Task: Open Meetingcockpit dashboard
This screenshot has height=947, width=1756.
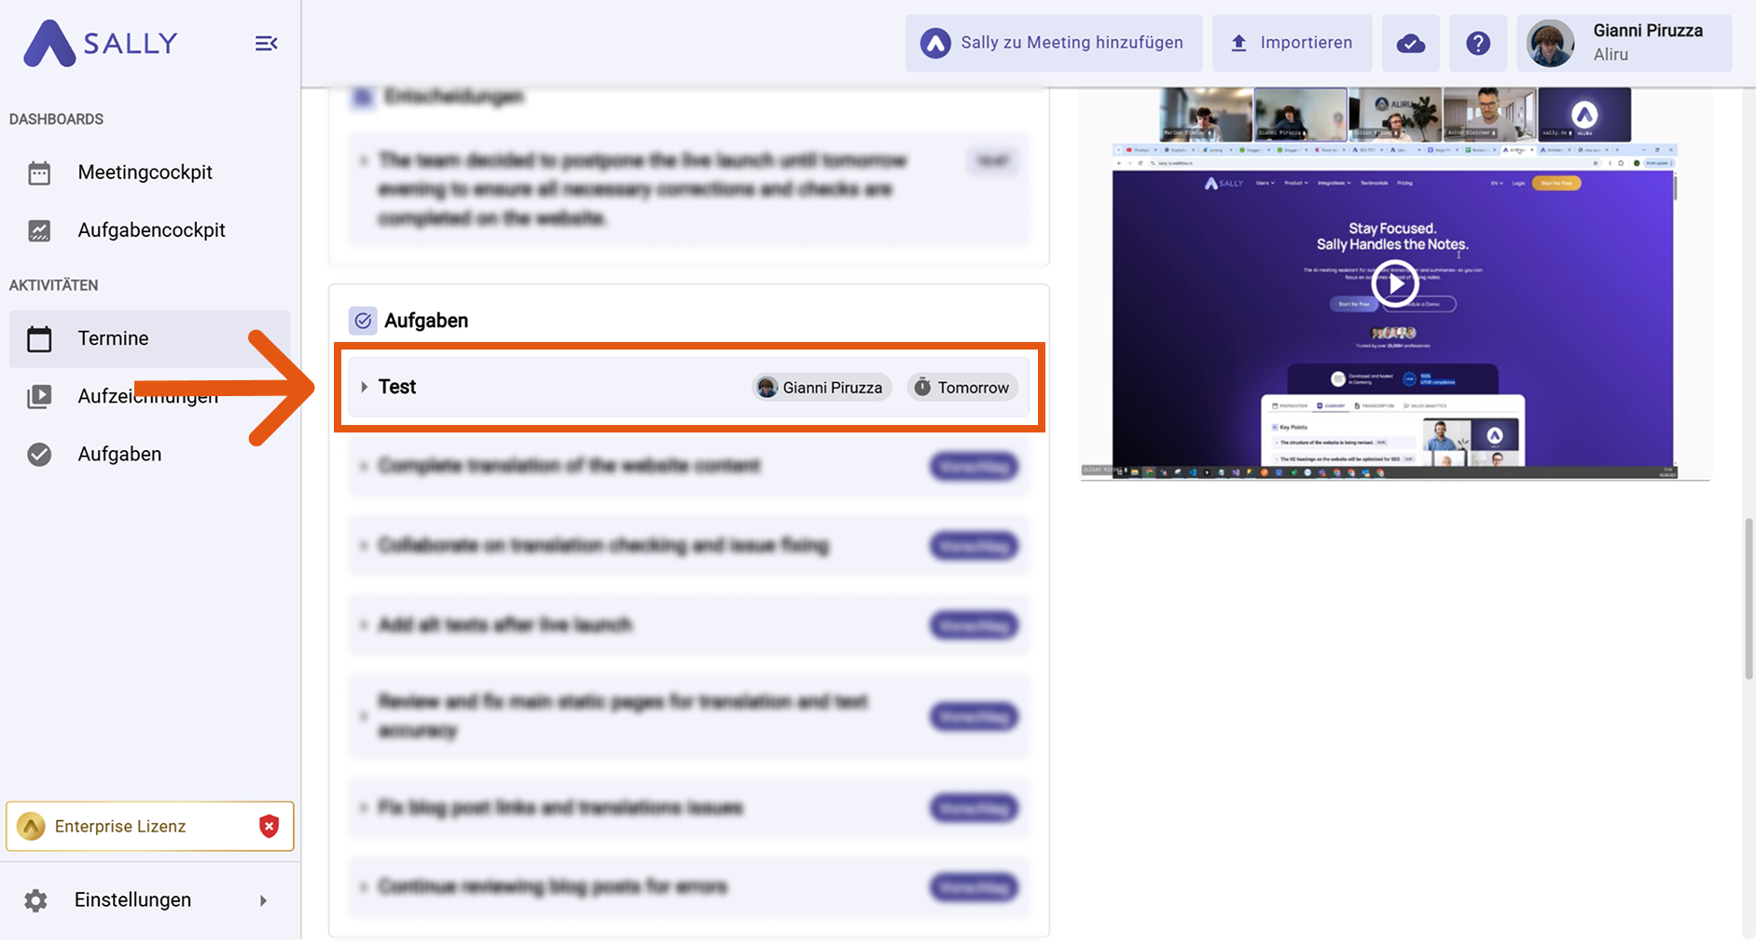Action: [x=149, y=172]
